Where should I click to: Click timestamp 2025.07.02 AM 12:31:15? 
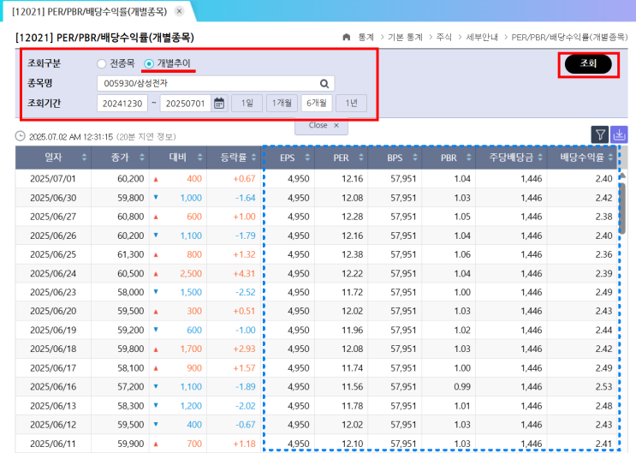[70, 137]
